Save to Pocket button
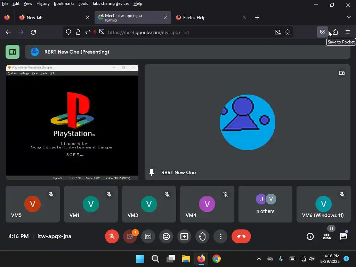 [x=322, y=32]
